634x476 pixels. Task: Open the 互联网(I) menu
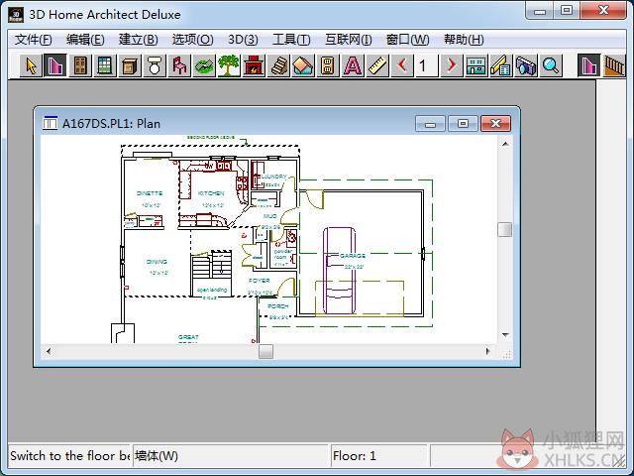pyautogui.click(x=349, y=40)
